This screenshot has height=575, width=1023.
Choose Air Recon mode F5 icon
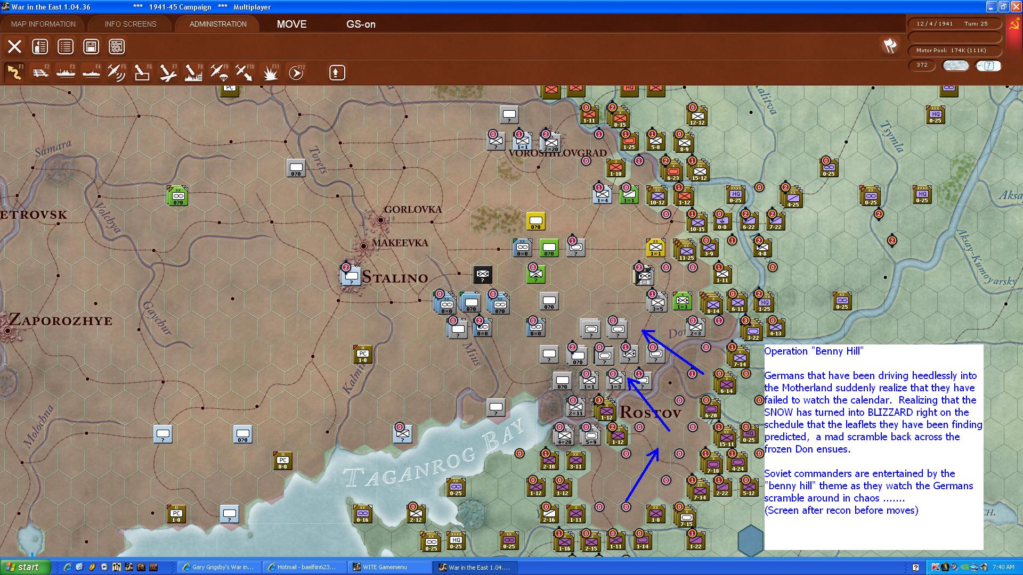[x=116, y=72]
